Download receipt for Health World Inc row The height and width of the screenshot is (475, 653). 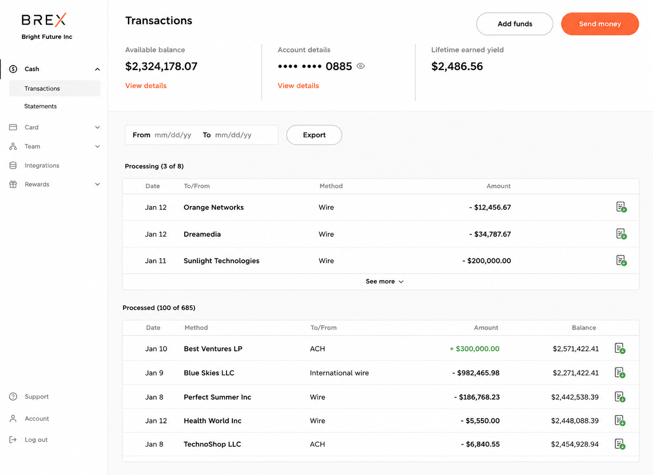click(x=620, y=420)
